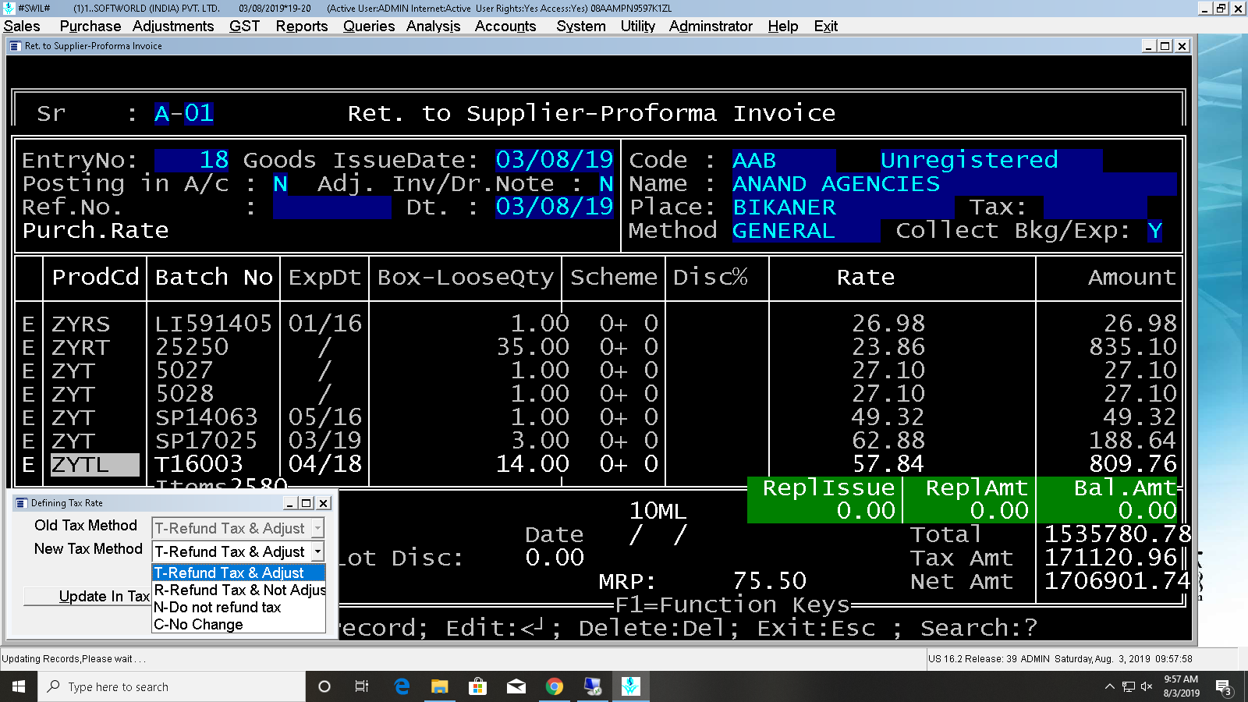Open the Action Center notifications icon
This screenshot has height=702, width=1248.
click(x=1224, y=686)
